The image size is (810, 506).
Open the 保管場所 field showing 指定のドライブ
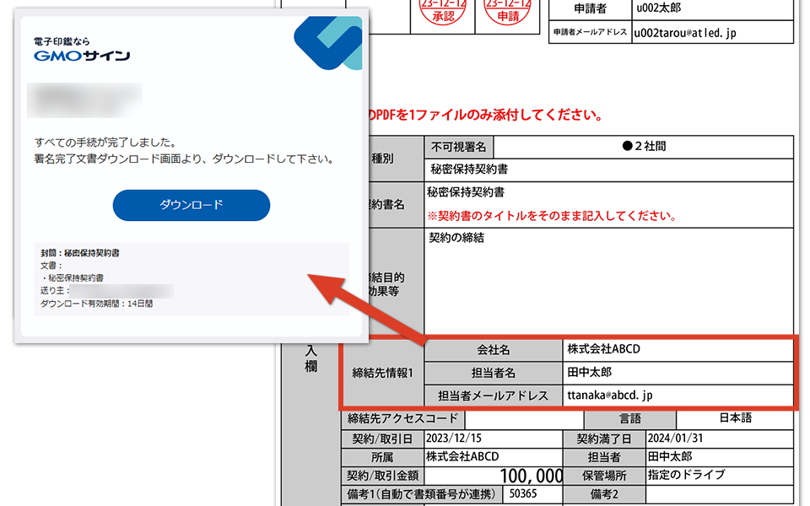click(718, 475)
